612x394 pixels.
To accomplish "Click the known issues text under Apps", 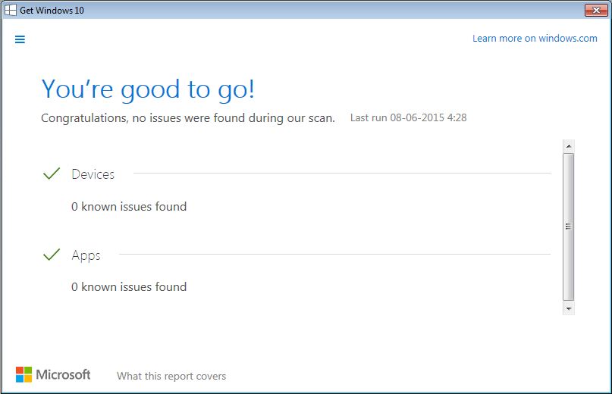I will [129, 286].
